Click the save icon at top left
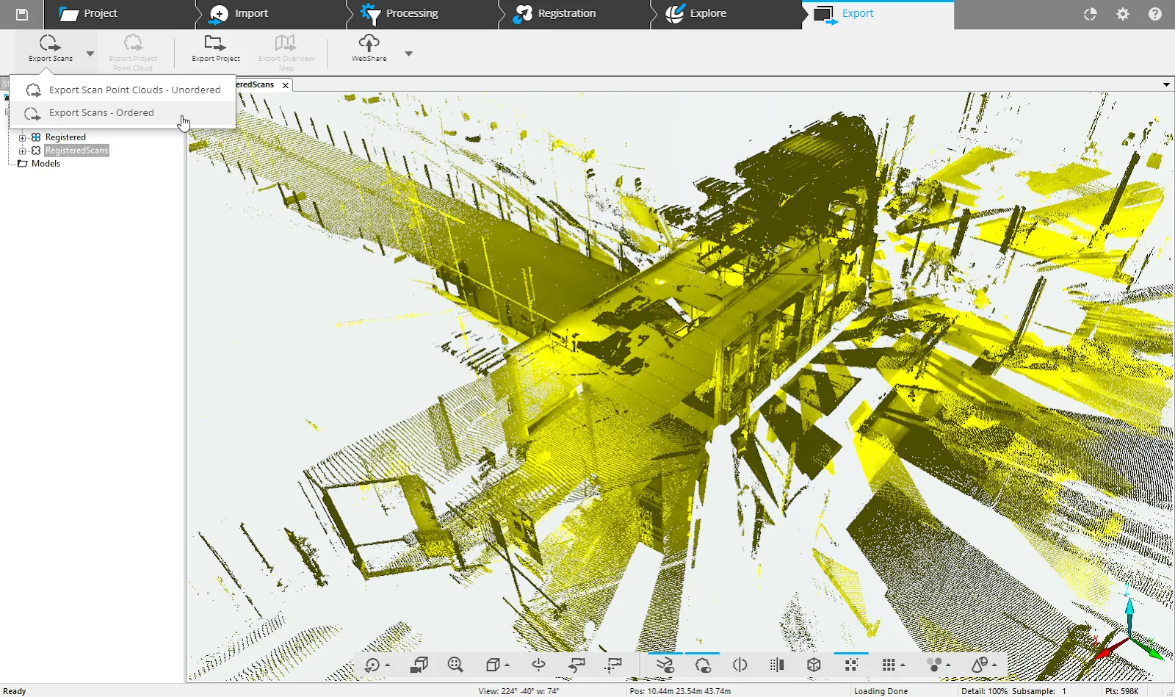The image size is (1175, 697). coord(22,14)
